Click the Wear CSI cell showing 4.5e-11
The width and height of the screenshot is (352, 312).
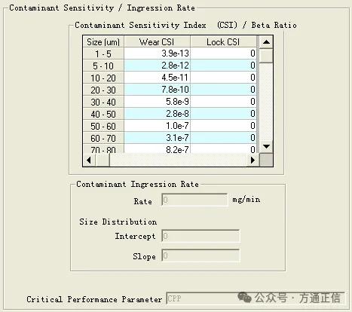[x=157, y=78]
